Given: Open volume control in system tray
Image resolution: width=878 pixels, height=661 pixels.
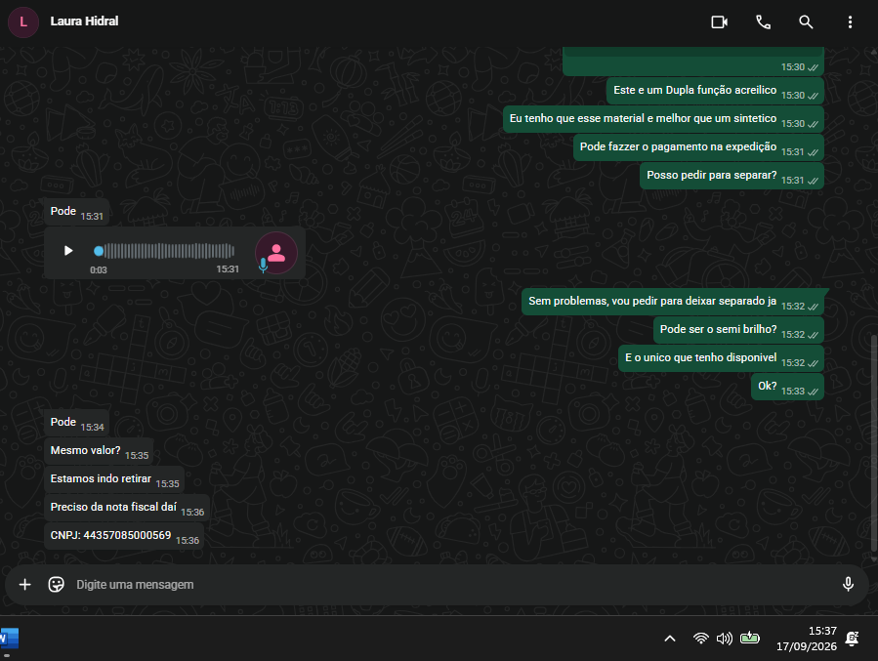Looking at the screenshot, I should point(725,638).
